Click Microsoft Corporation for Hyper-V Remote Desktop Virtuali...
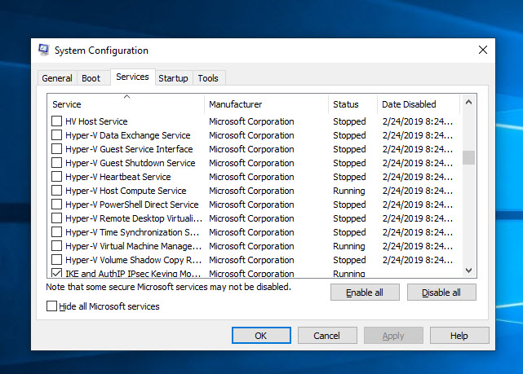The image size is (523, 374). [251, 218]
